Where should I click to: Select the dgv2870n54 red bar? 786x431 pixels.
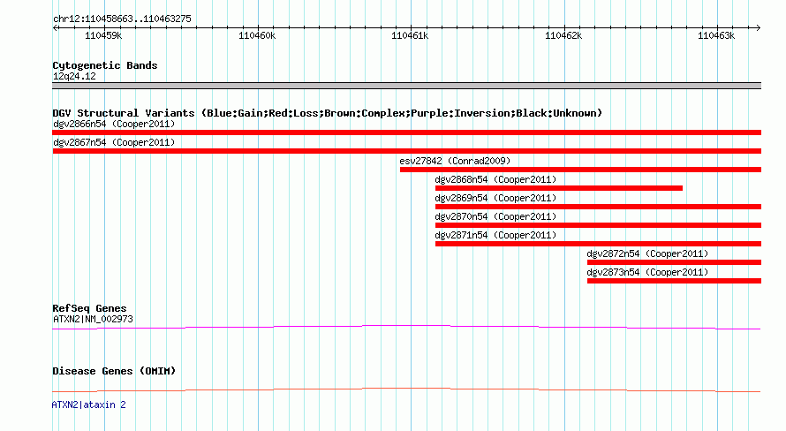tap(598, 225)
